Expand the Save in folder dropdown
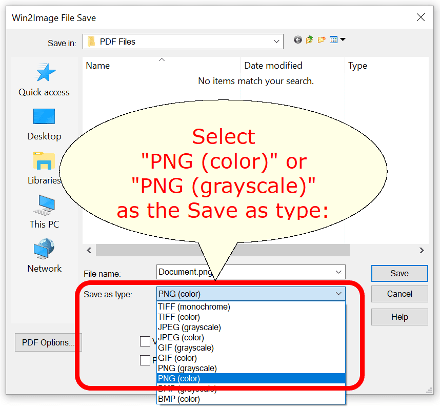440x409 pixels. [276, 42]
